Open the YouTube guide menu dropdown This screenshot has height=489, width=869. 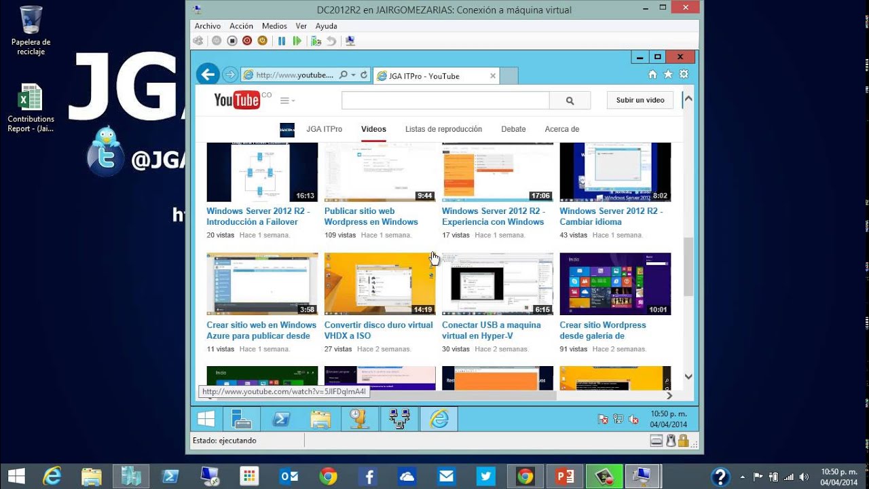(288, 101)
